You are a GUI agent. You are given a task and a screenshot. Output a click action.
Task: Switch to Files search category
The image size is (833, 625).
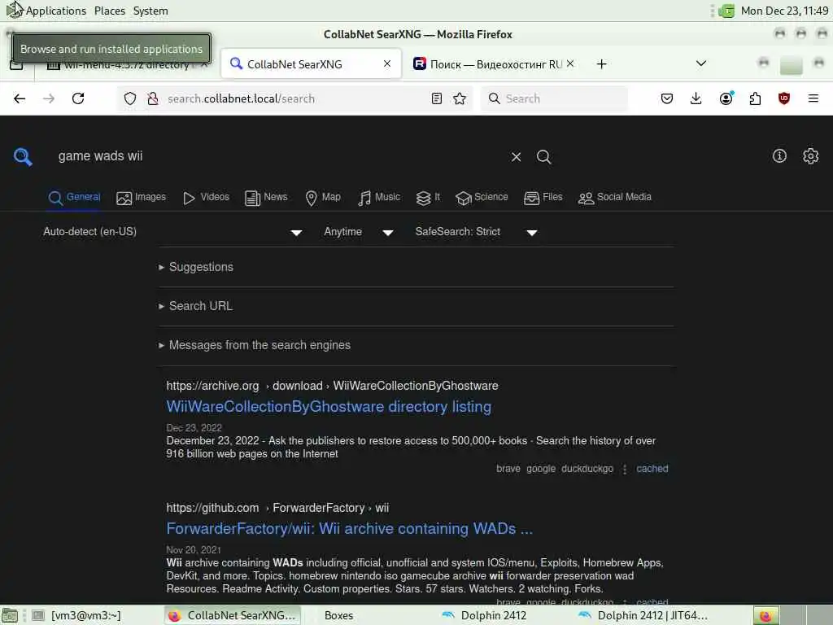543,197
